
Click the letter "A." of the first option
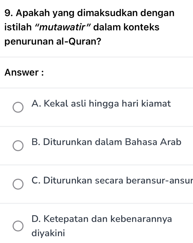[36, 103]
